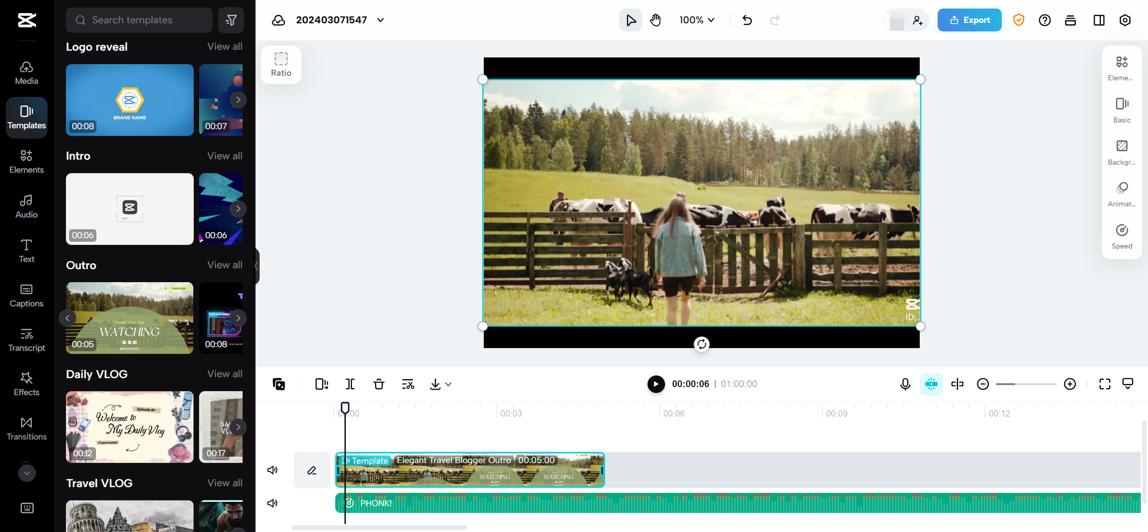
Task: Open the Effects panel in the left sidebar
Action: click(x=26, y=384)
